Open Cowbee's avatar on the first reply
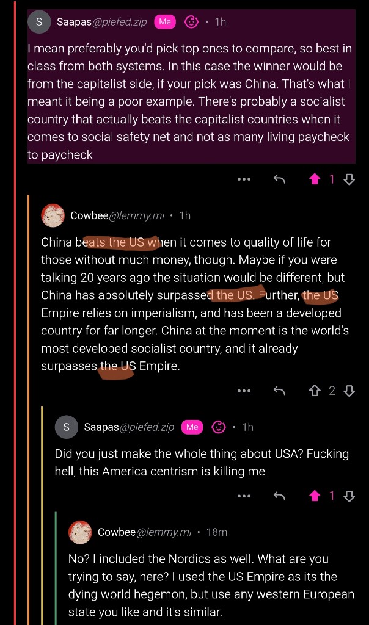369x625 pixels. [53, 215]
